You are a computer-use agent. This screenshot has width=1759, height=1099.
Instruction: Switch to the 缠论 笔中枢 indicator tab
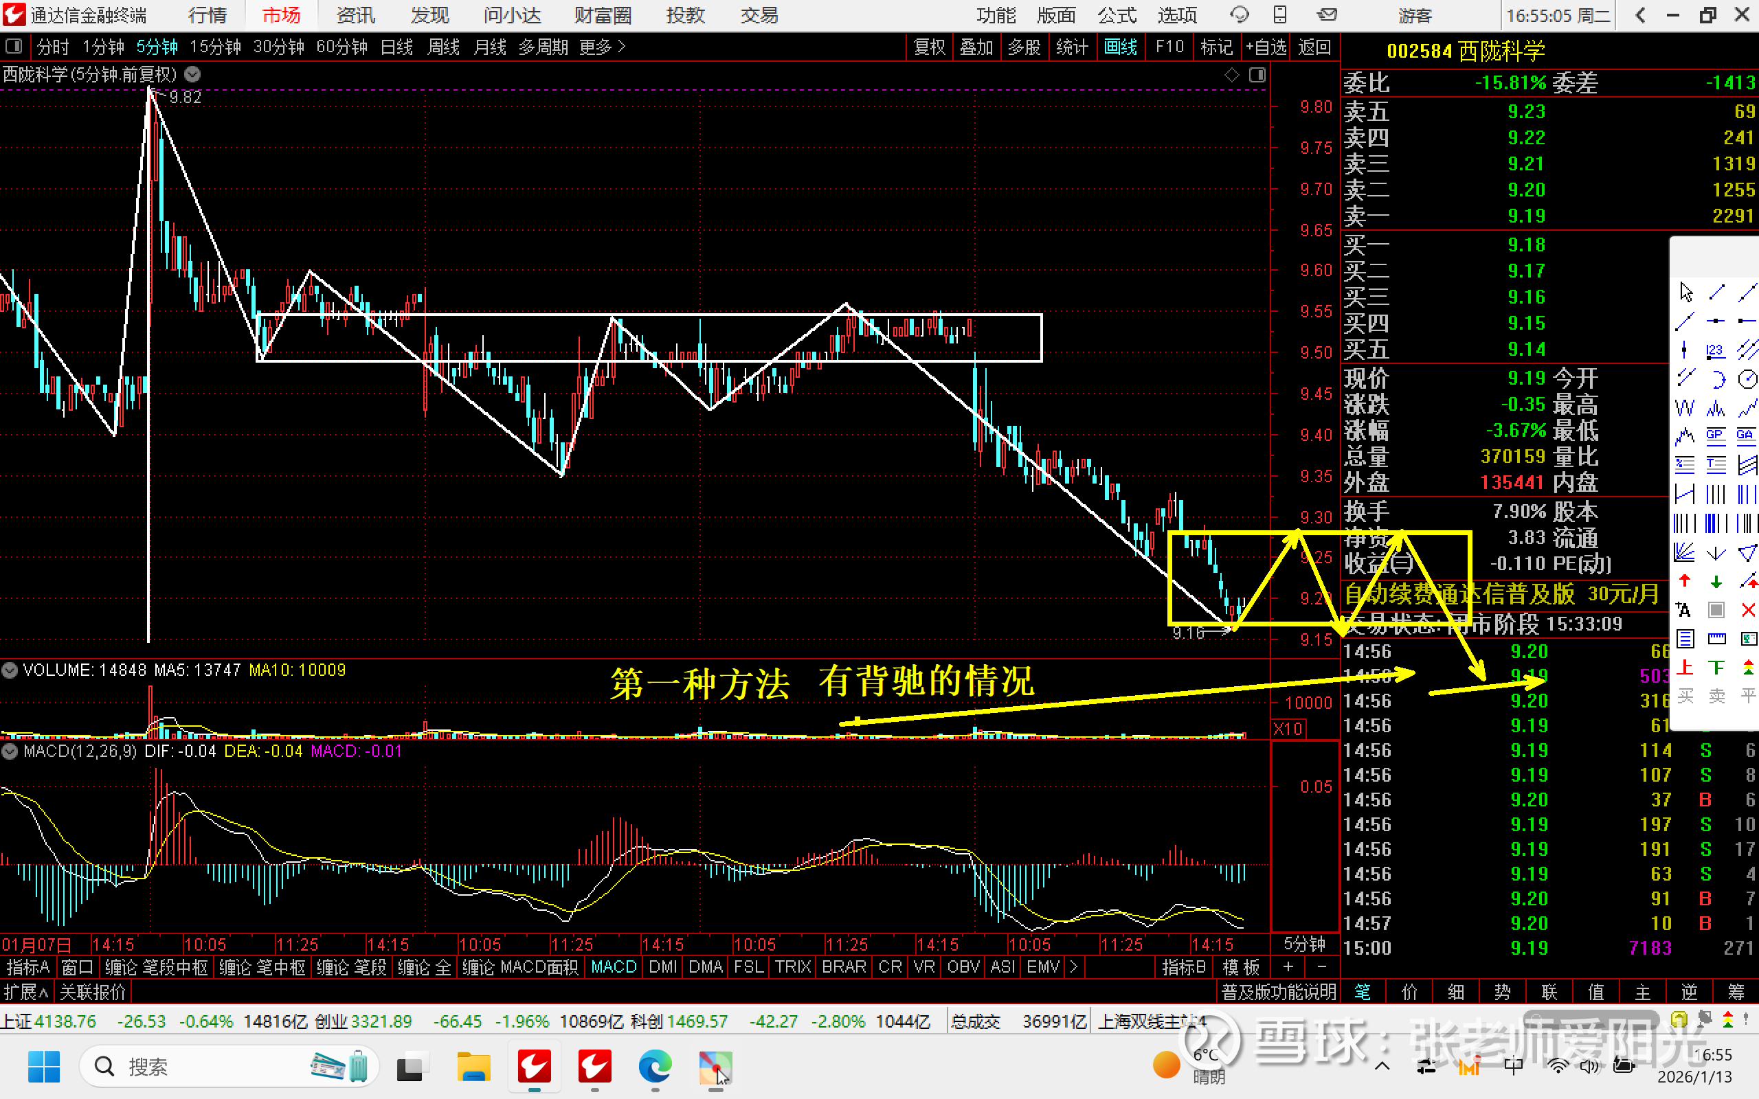[x=262, y=967]
